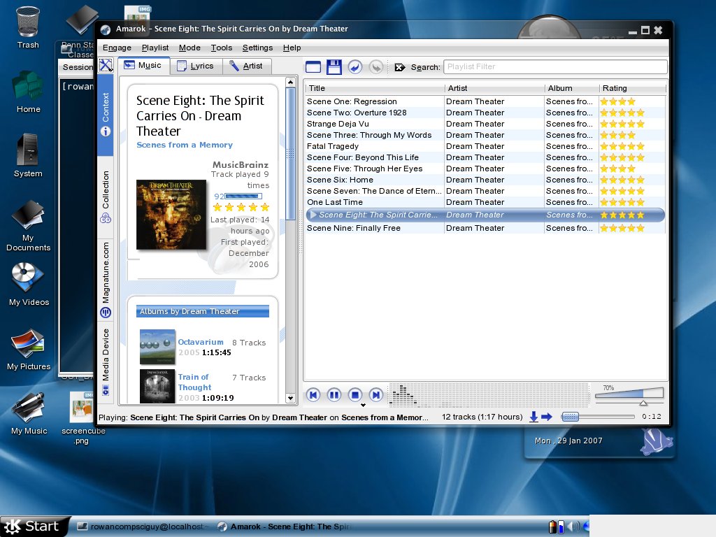716x537 pixels.
Task: Open the Settings menu
Action: pos(257,48)
